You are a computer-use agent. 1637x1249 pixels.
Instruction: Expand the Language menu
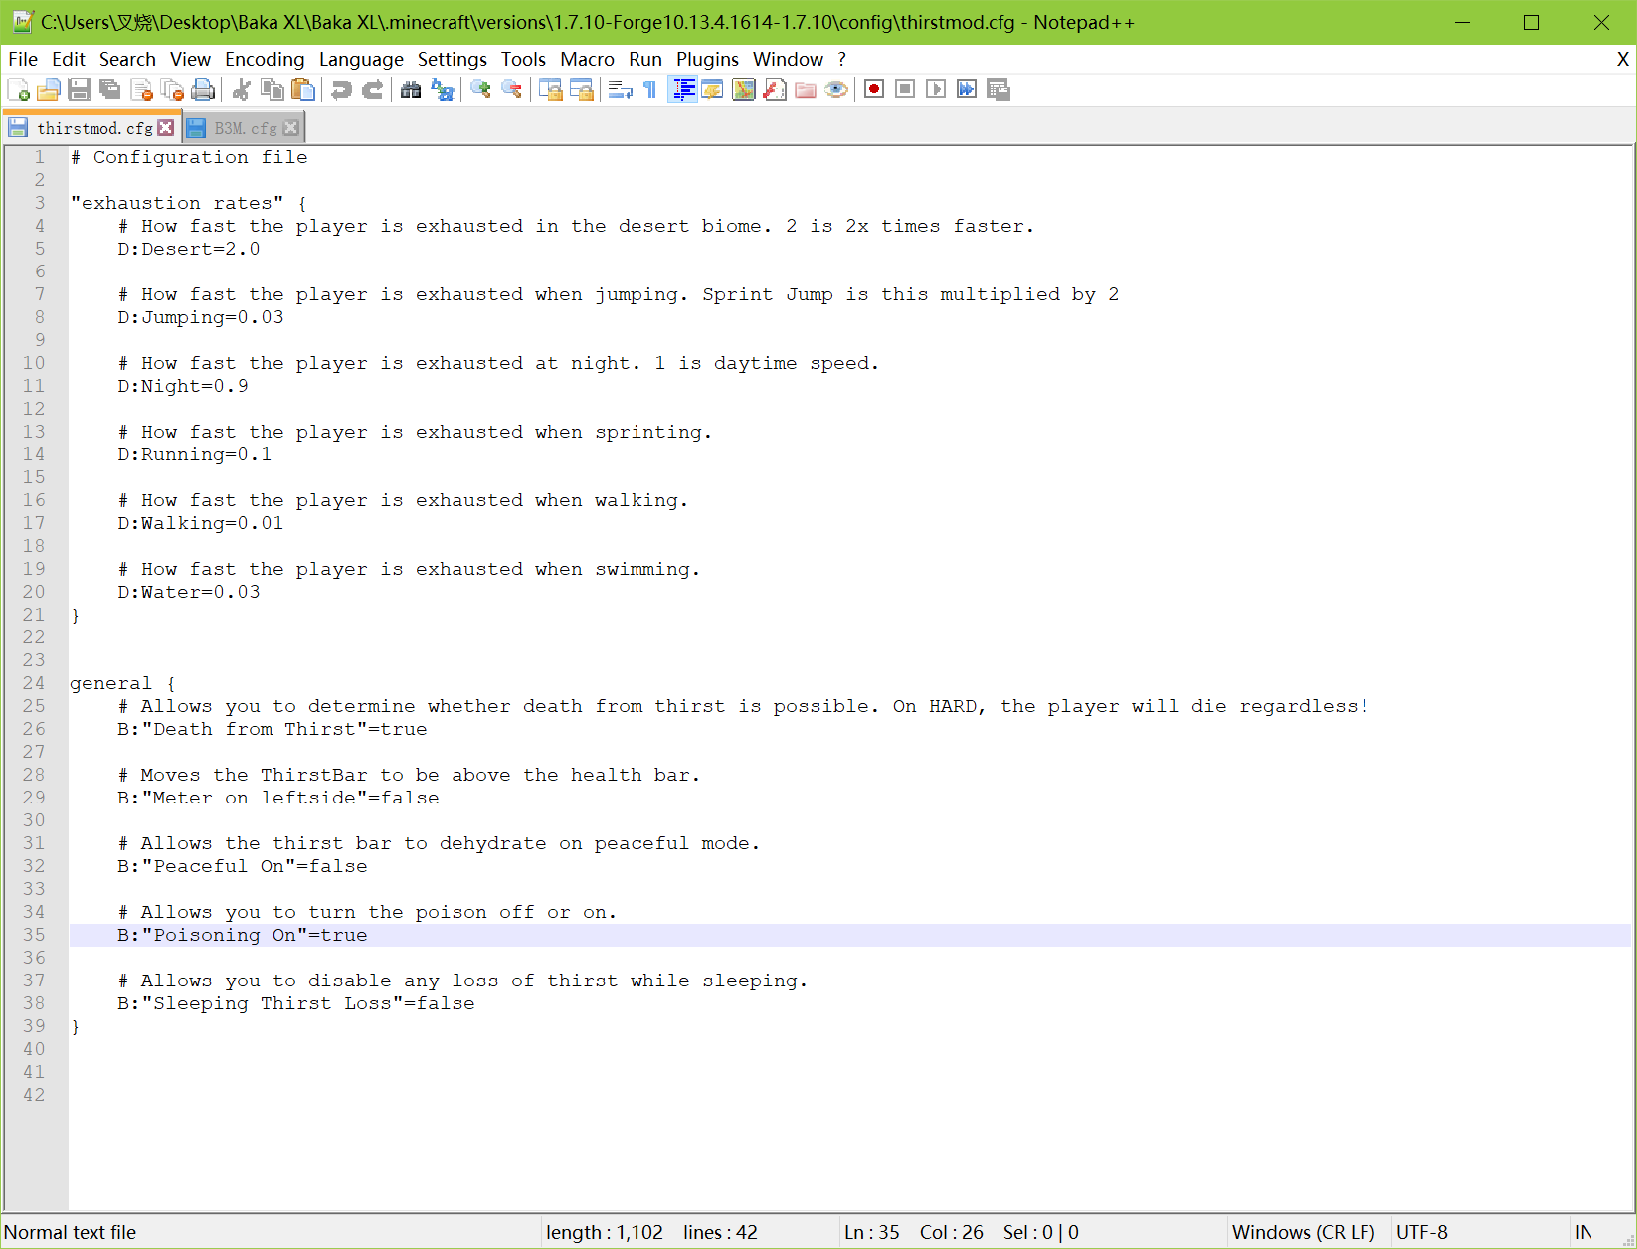[361, 60]
